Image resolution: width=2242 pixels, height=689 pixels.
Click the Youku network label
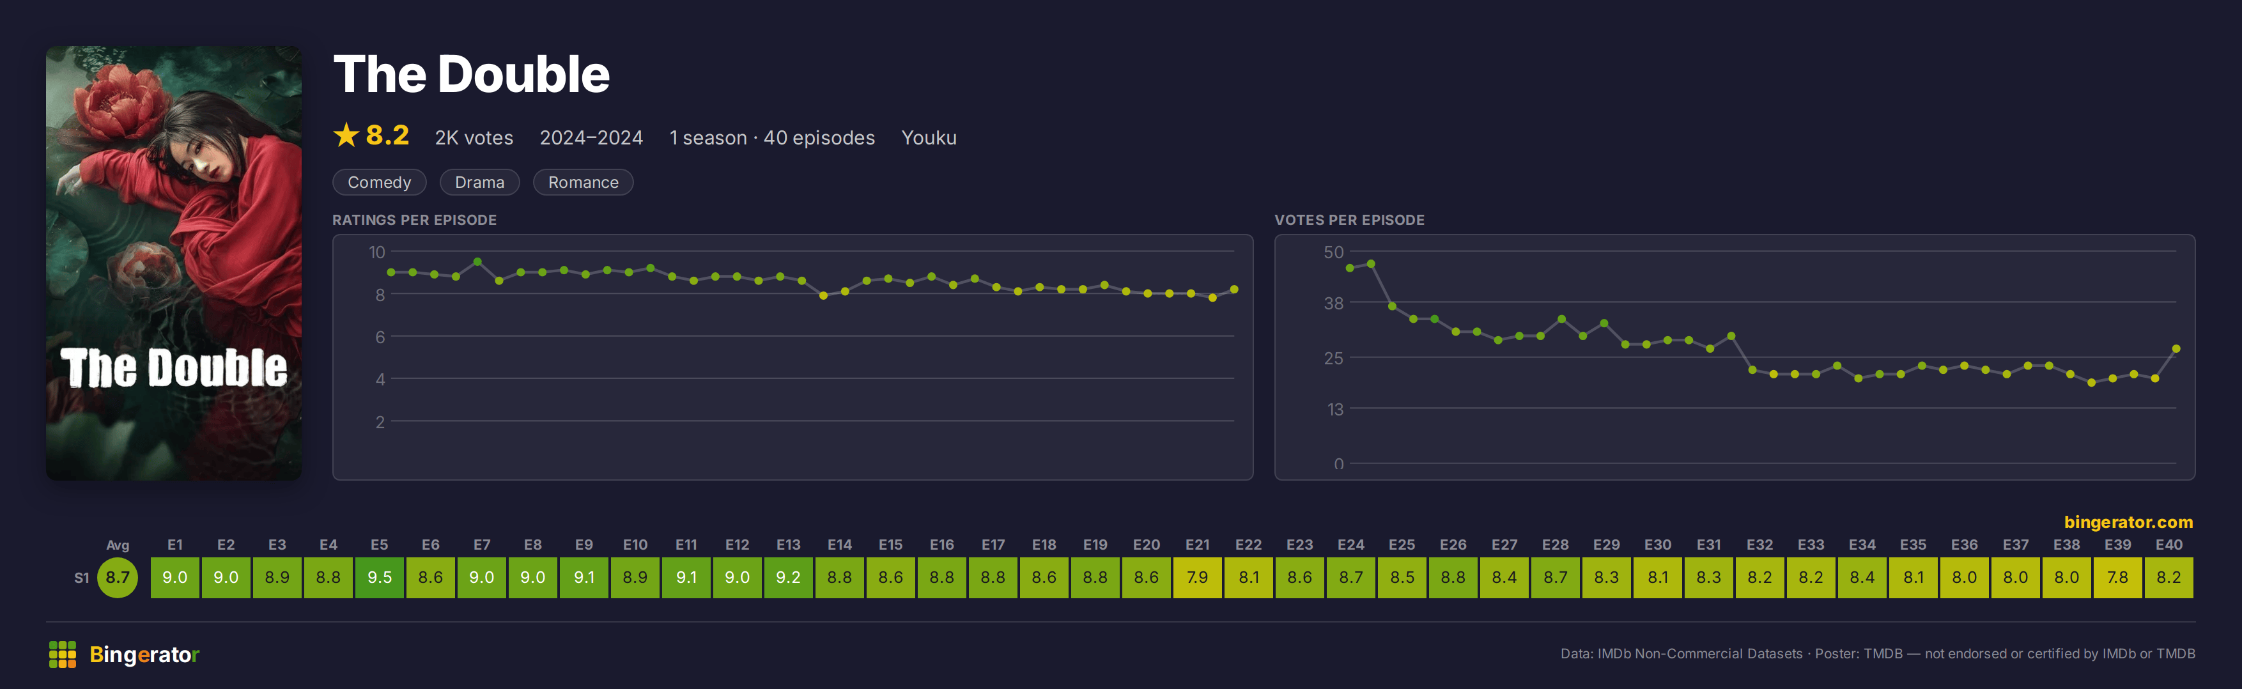pos(929,137)
